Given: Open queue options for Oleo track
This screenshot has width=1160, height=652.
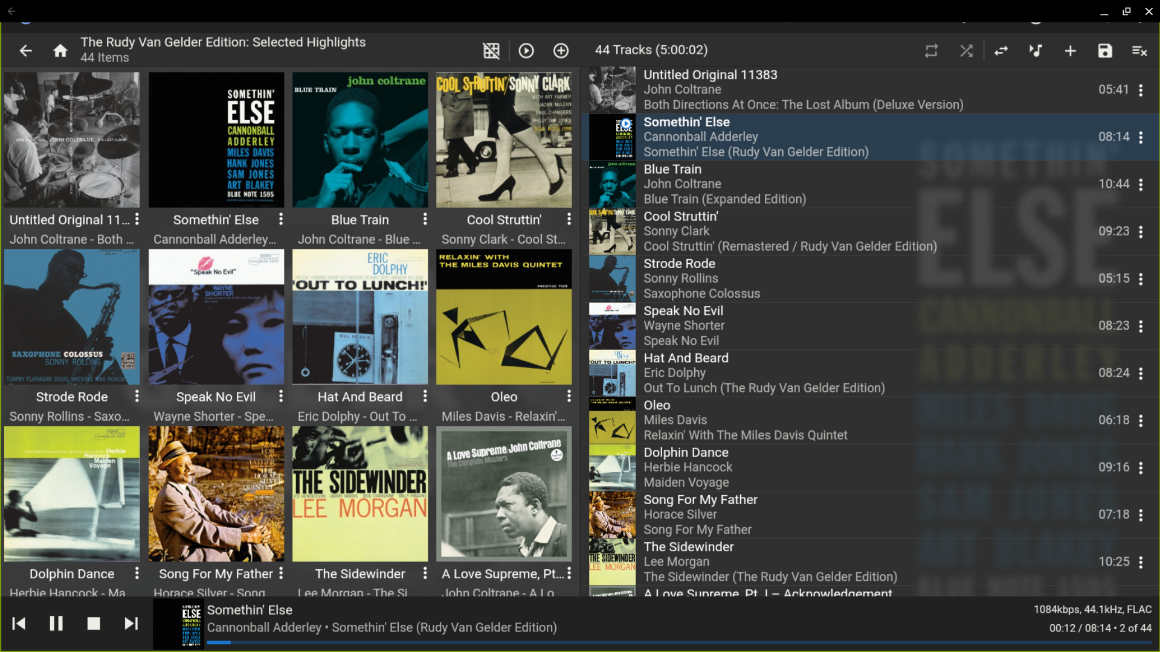Looking at the screenshot, I should coord(1141,420).
